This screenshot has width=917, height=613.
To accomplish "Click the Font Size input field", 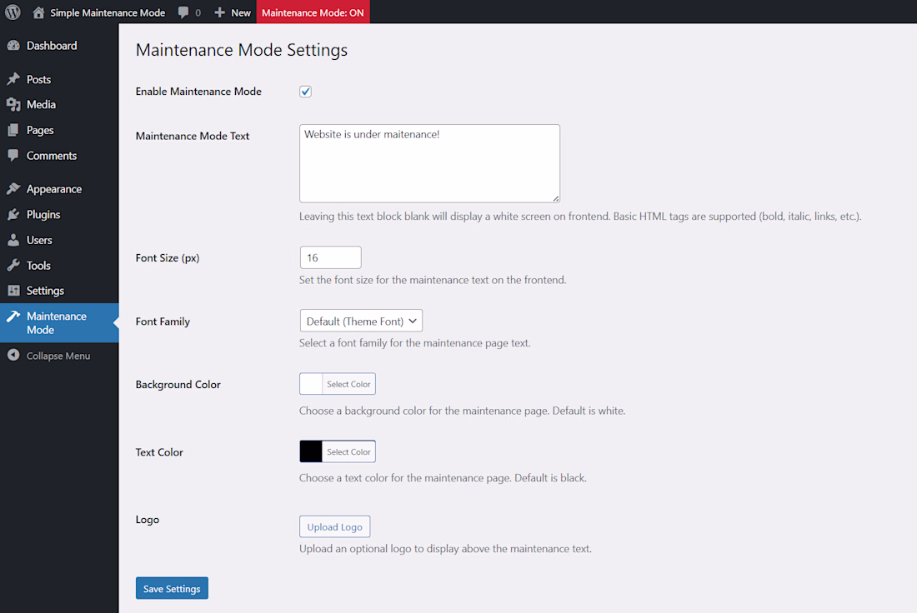I will [x=330, y=257].
